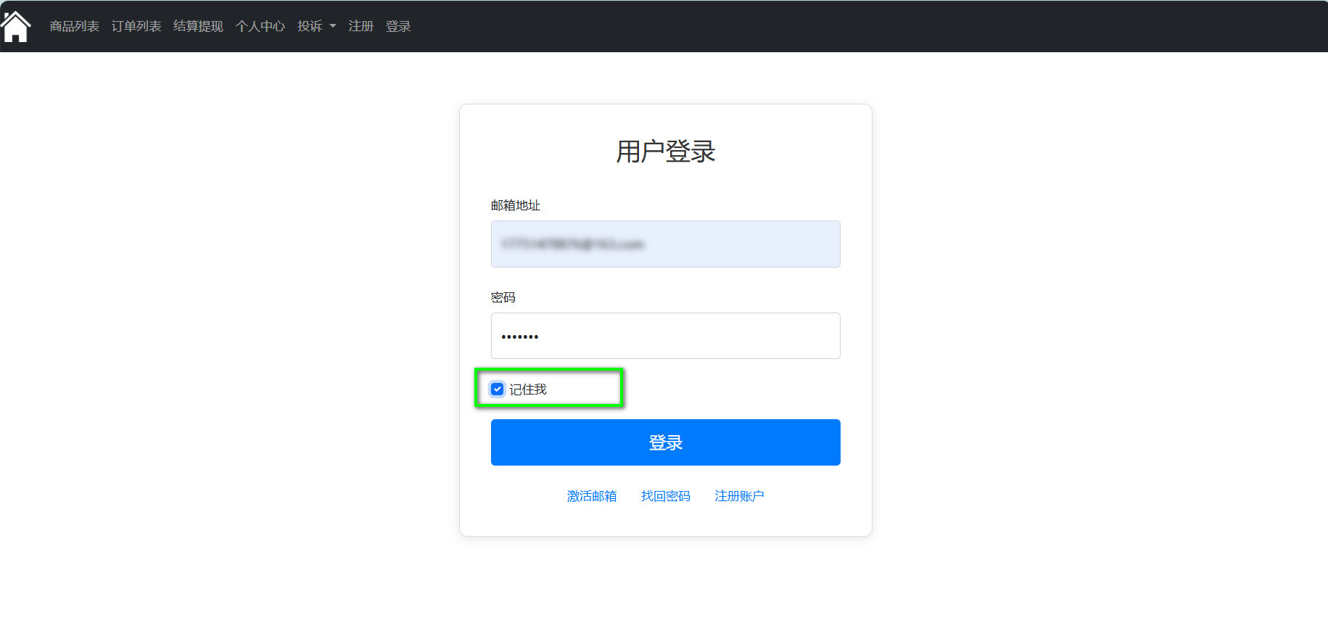Follow the 注册账户 link
The height and width of the screenshot is (623, 1328).
pyautogui.click(x=739, y=496)
